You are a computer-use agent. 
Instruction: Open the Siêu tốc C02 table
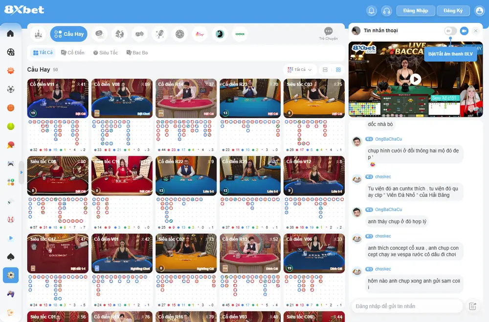point(186,254)
